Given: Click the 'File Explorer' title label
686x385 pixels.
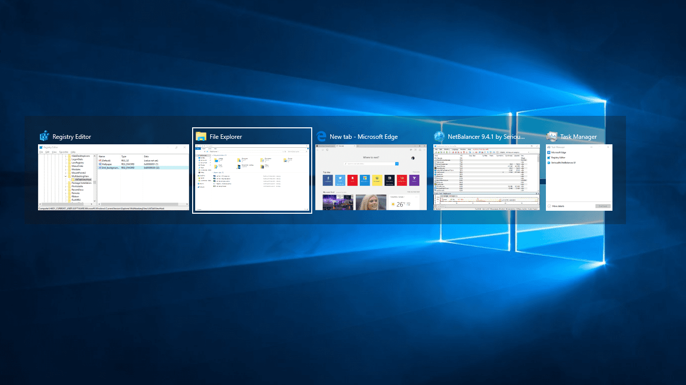Looking at the screenshot, I should tap(226, 137).
